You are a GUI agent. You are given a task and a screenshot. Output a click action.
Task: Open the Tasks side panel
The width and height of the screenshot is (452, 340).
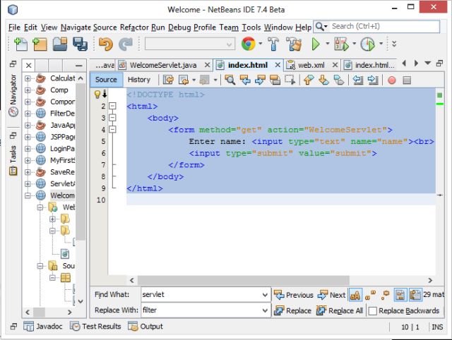pyautogui.click(x=13, y=160)
